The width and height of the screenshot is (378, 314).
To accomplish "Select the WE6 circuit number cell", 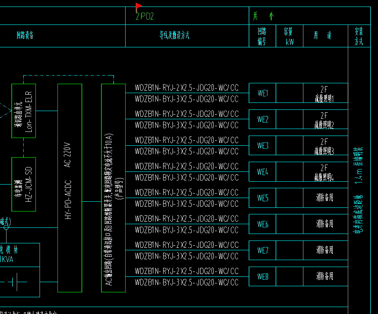I will coord(262,224).
